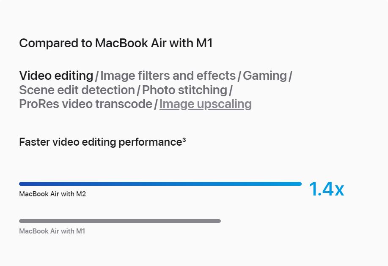The width and height of the screenshot is (388, 266).
Task: Click the Compared to MacBook Air with M1 heading
Action: pyautogui.click(x=116, y=43)
